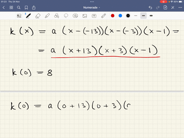The image size is (184, 138).
Task: Open the Numerade title dropdown
Action: [x=92, y=8]
